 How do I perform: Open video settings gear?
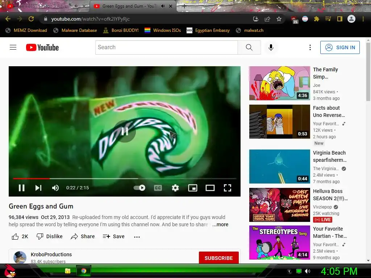[175, 188]
